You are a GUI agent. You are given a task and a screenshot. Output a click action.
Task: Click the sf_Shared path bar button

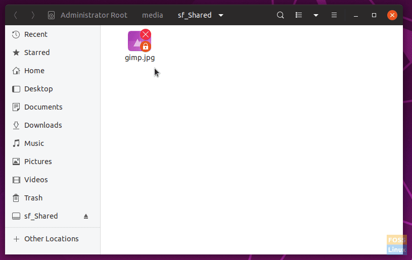tap(195, 15)
